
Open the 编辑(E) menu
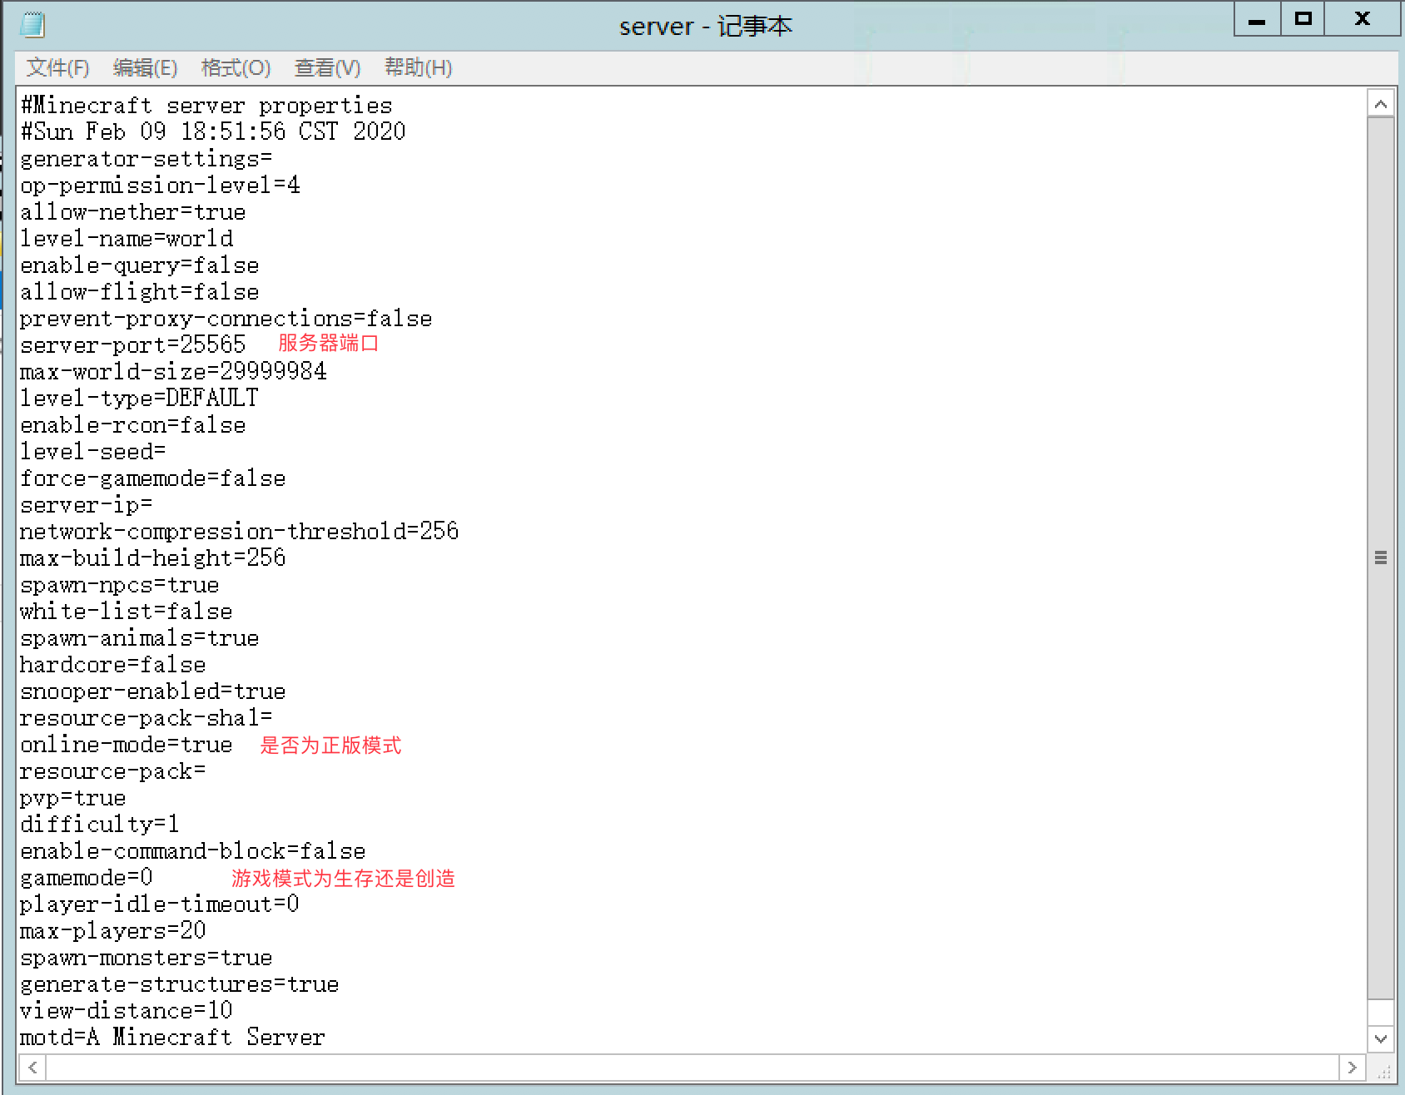(x=146, y=67)
